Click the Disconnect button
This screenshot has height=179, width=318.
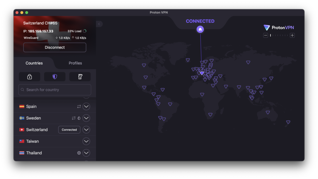(x=55, y=47)
